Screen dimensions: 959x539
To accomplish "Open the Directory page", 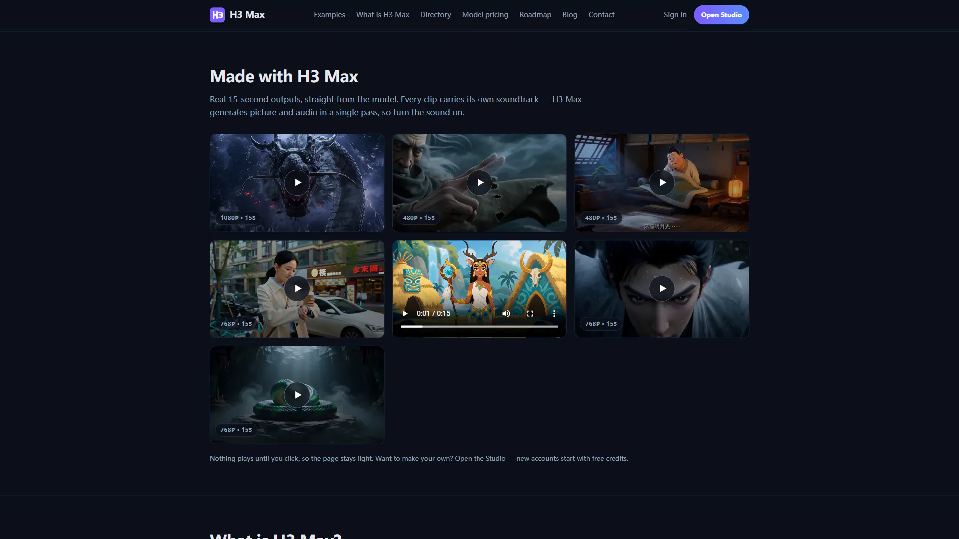I will point(436,15).
